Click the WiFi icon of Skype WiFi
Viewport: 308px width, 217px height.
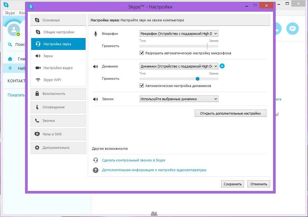click(38, 80)
